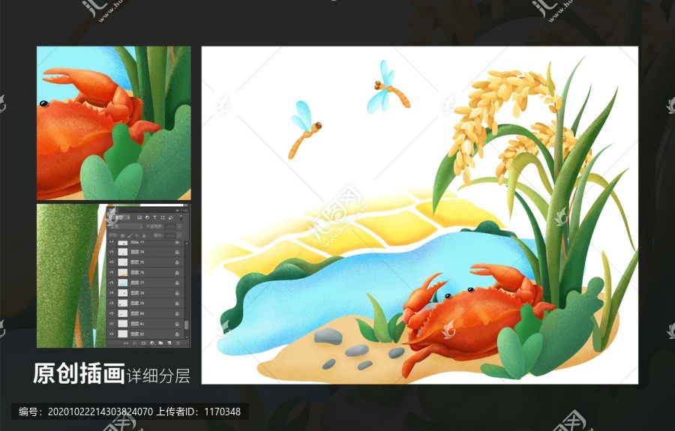Image resolution: width=675 pixels, height=431 pixels.
Task: Create a new group folder icon
Action: pyautogui.click(x=160, y=343)
